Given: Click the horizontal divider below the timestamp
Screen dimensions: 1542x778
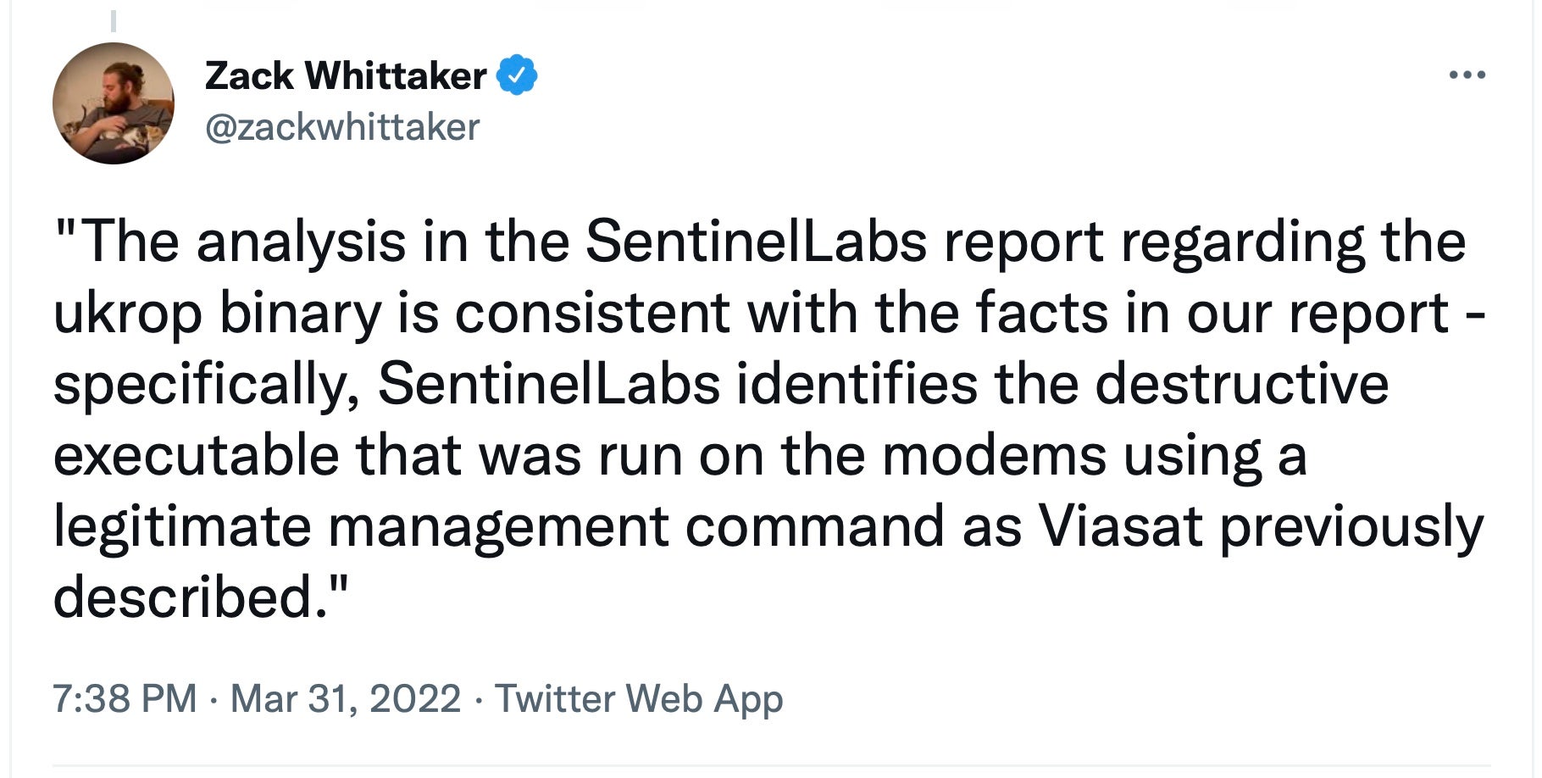Looking at the screenshot, I should [x=771, y=765].
